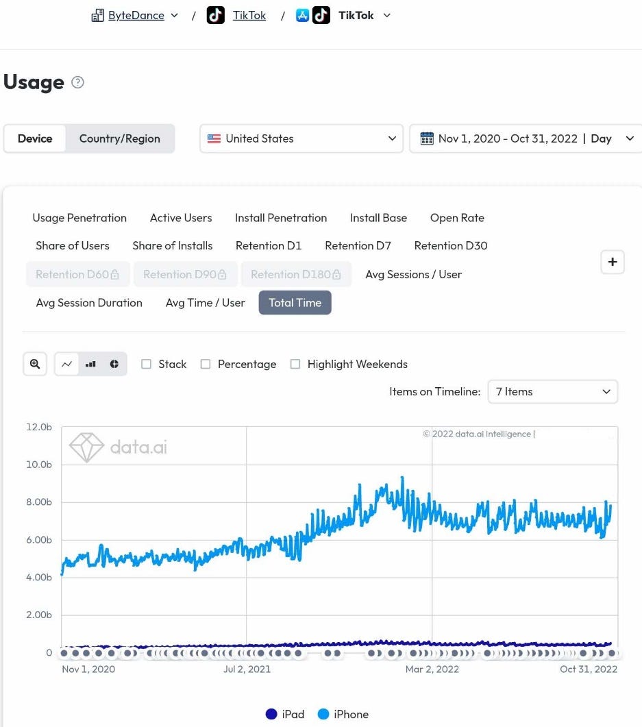Open the date range Day dropdown
642x727 pixels.
tap(526, 138)
